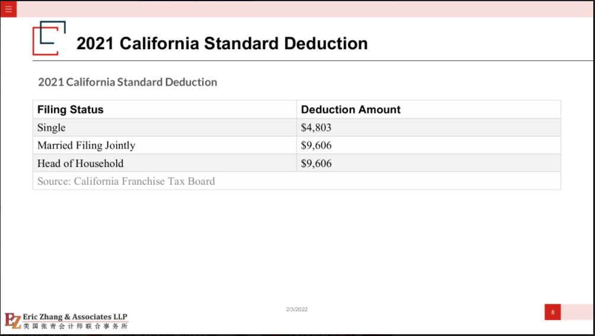This screenshot has height=336, width=595.
Task: Select the 'Married Filing Jointly' cell
Action: pyautogui.click(x=165, y=145)
